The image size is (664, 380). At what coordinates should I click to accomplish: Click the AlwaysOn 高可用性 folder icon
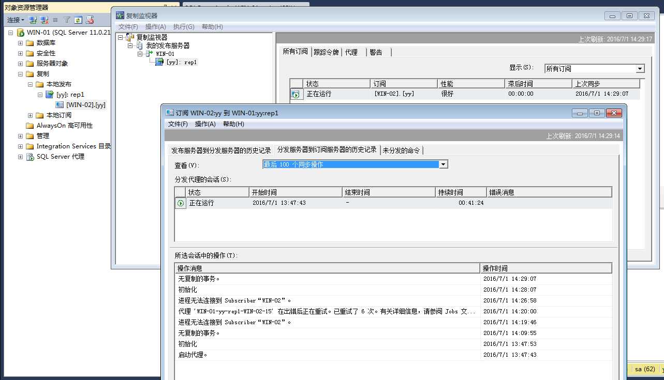point(30,126)
